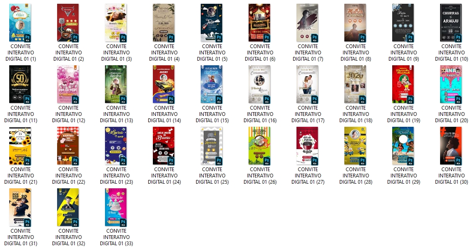Select the Chá de Panela invite (27)
Viewport: 472px width, 249px height.
tap(308, 146)
